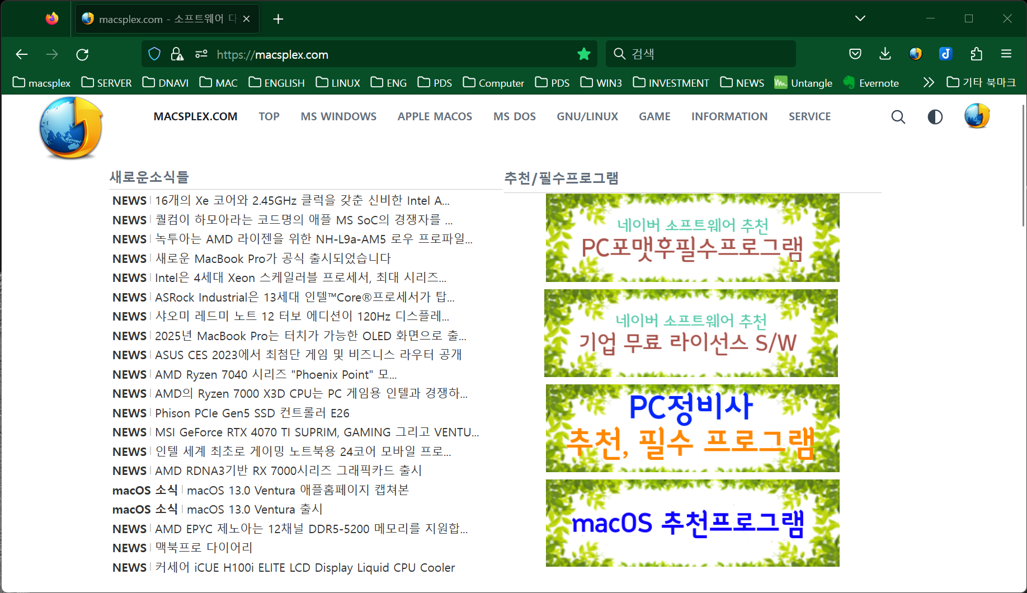Open the INVESTMENT bookmark folder
1027x593 pixels.
pos(671,83)
